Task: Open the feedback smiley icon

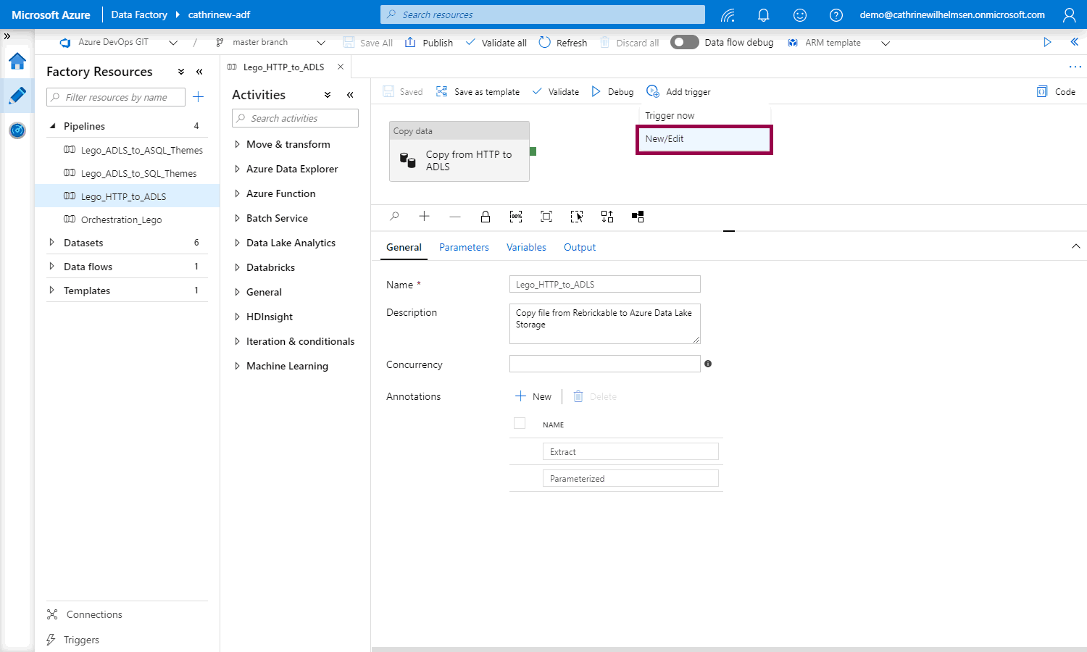Action: pyautogui.click(x=799, y=15)
